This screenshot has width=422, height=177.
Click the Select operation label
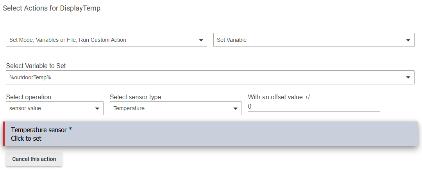click(x=29, y=97)
